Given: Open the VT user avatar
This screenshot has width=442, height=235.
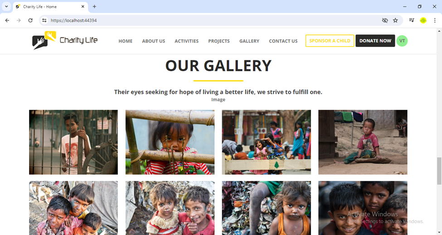Looking at the screenshot, I should point(402,41).
